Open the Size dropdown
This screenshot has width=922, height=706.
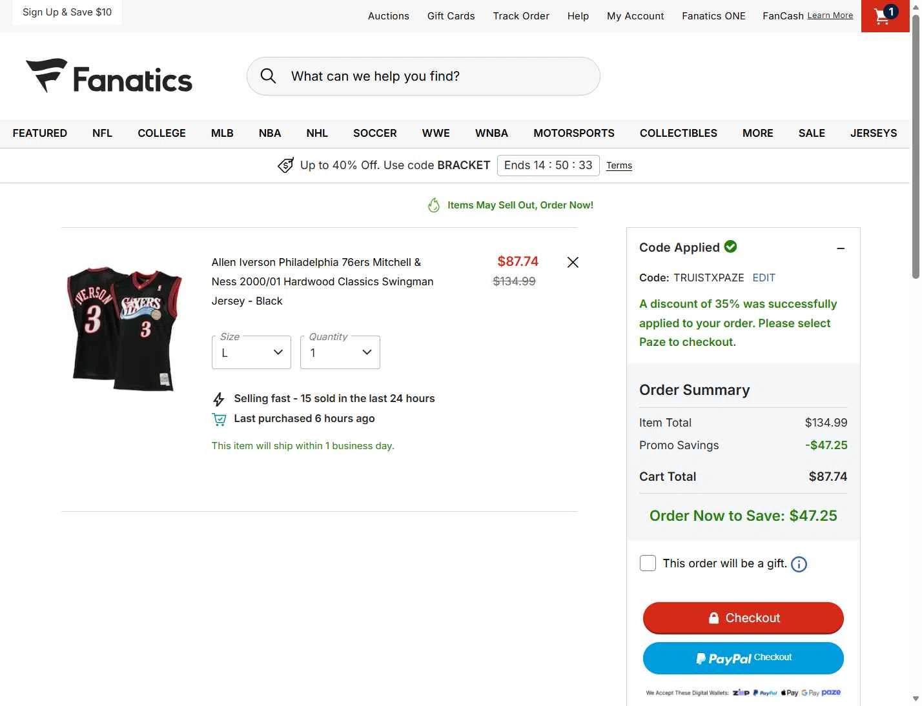pyautogui.click(x=251, y=352)
